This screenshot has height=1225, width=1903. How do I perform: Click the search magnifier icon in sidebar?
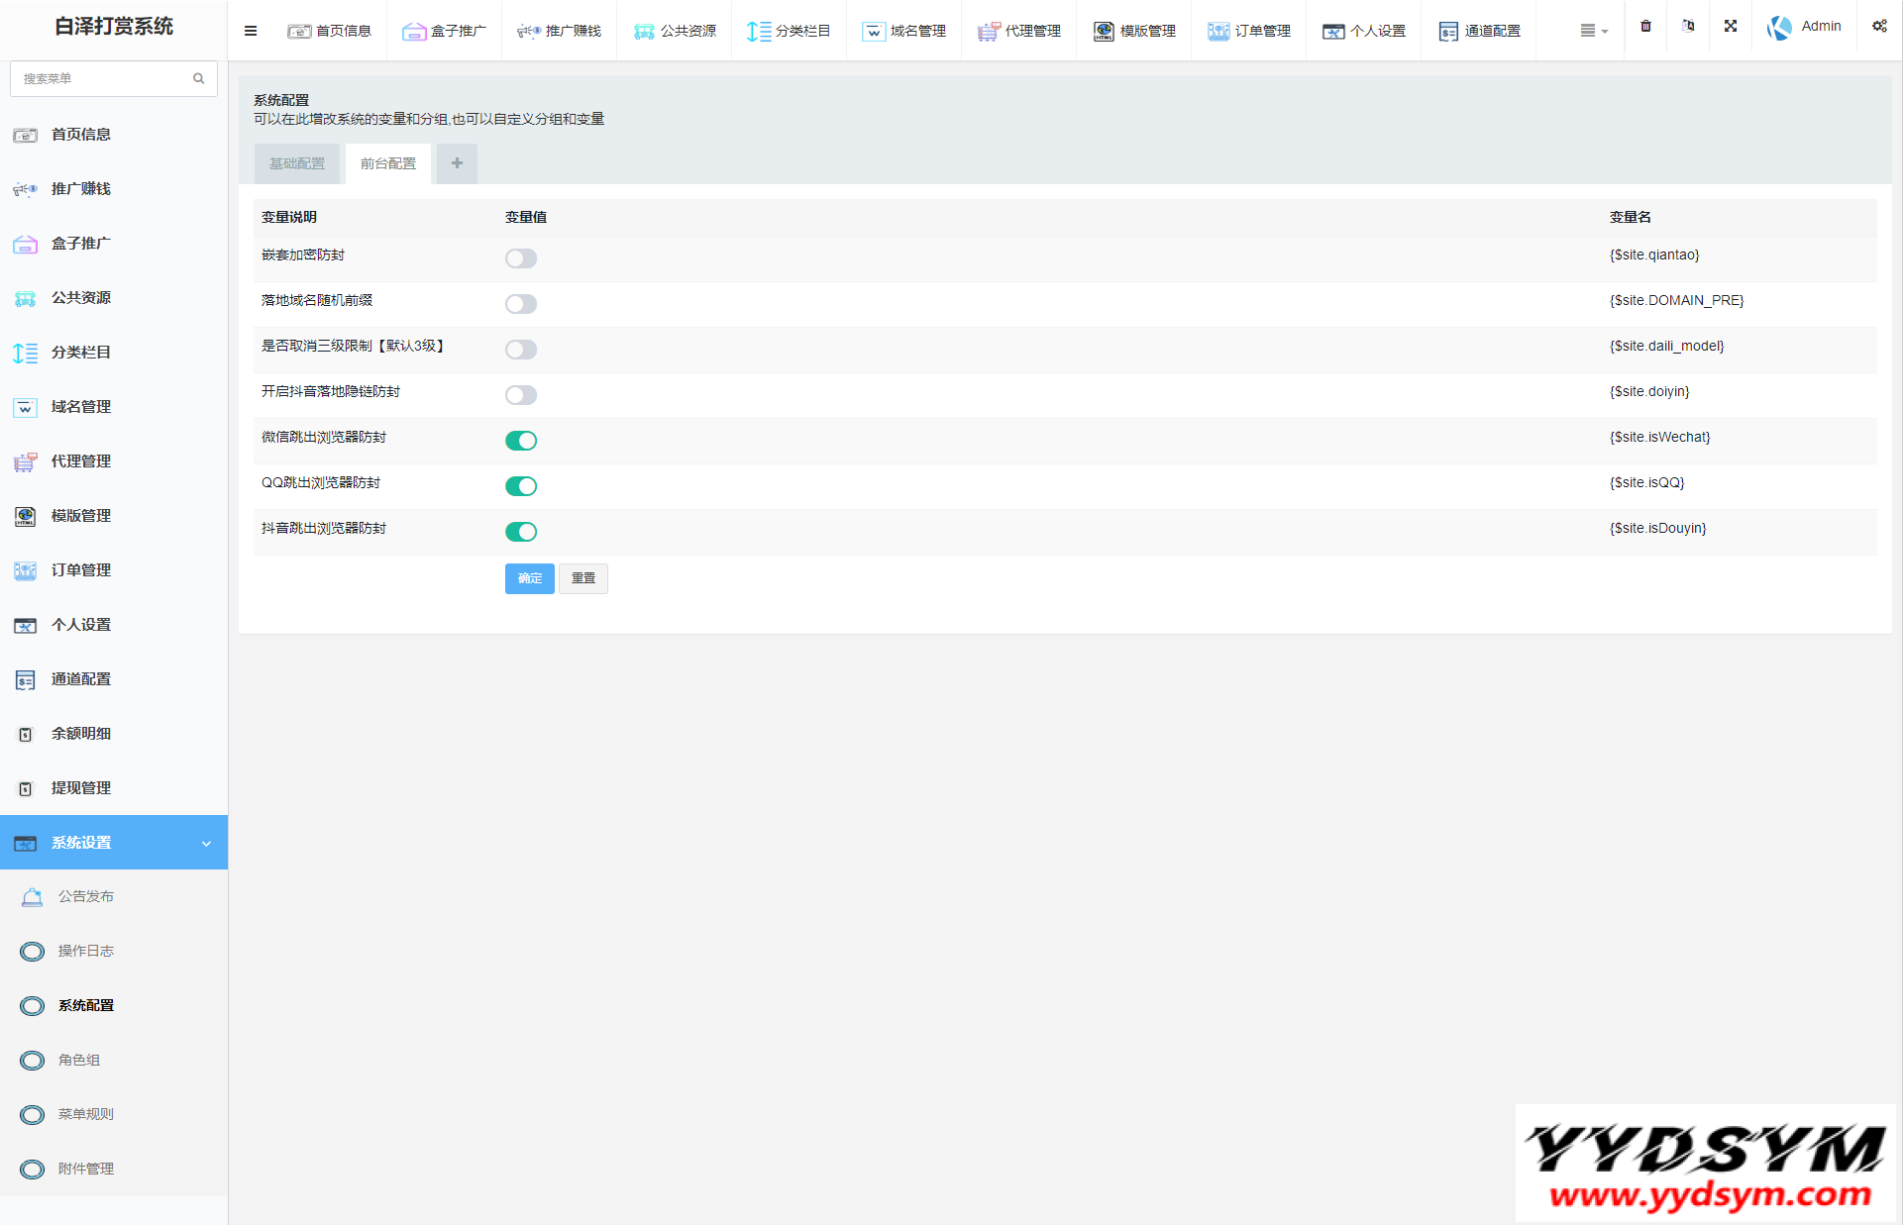click(199, 78)
